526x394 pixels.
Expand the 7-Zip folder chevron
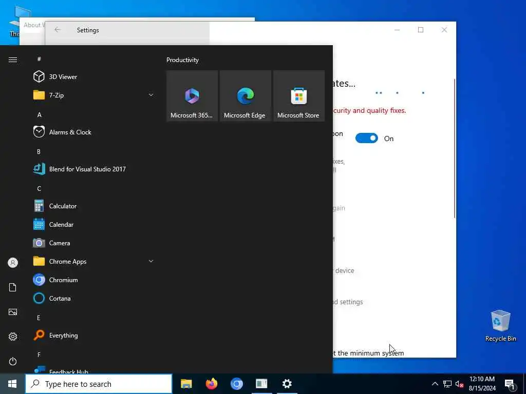click(151, 95)
